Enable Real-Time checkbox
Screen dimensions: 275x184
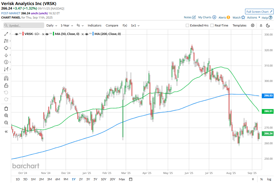212,25
